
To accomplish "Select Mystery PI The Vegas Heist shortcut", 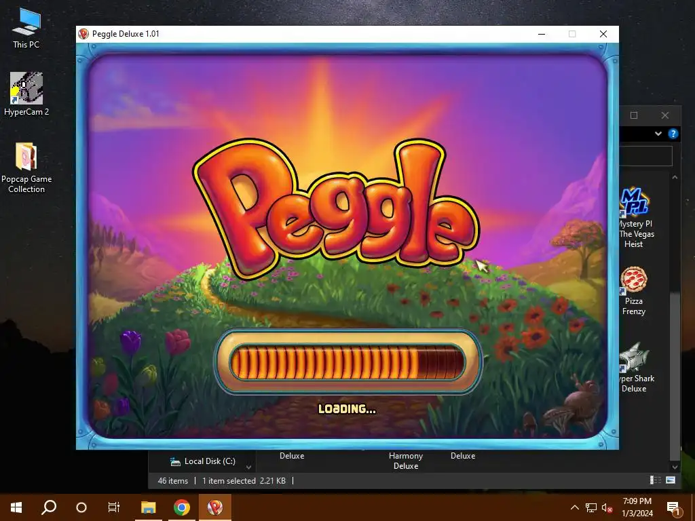I will coord(635,218).
